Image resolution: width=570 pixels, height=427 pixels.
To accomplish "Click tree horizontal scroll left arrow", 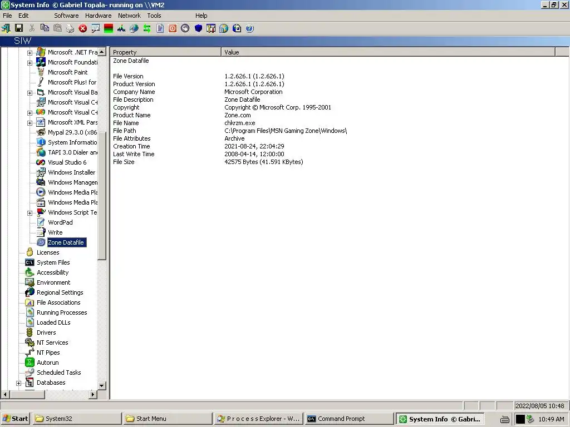I will (5, 394).
